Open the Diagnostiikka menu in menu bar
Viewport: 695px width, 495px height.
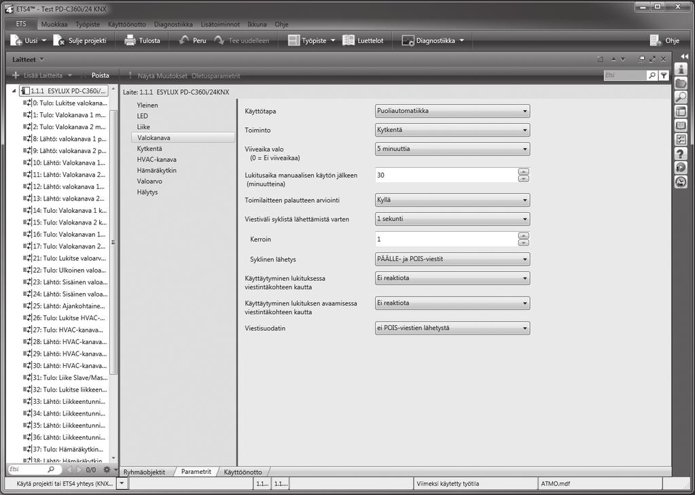point(173,24)
